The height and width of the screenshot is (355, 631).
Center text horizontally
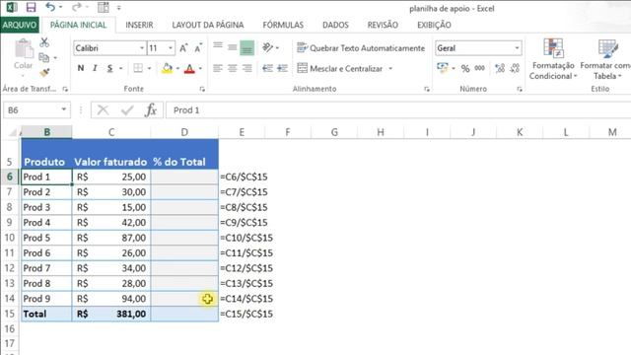233,68
